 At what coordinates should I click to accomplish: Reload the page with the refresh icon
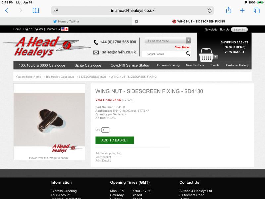click(x=210, y=11)
